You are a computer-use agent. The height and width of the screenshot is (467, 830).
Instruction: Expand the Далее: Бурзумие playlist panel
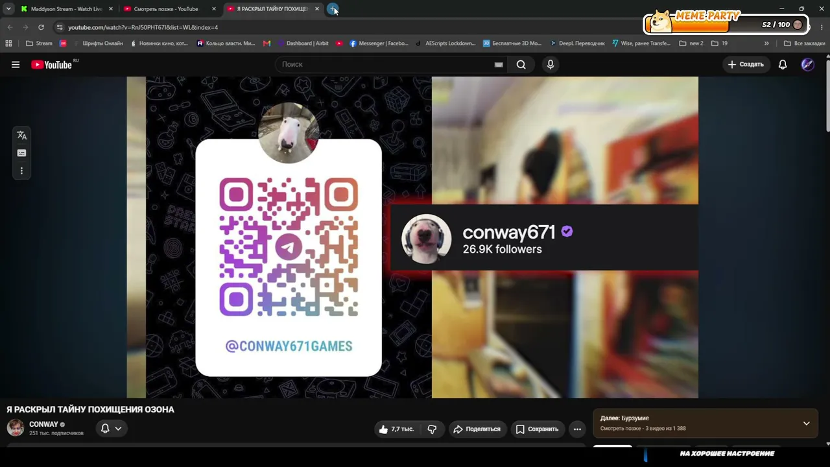point(807,424)
